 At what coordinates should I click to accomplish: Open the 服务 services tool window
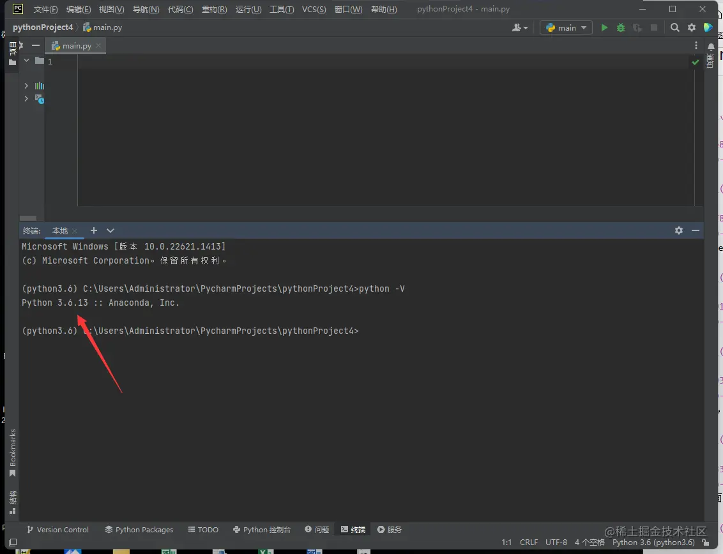click(390, 530)
